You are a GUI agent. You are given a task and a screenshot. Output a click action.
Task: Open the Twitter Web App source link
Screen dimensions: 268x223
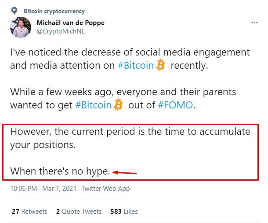click(105, 189)
